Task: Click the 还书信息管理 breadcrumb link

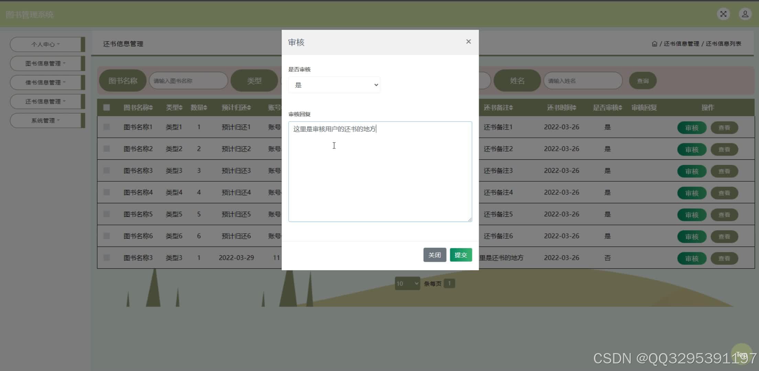Action: coord(681,44)
